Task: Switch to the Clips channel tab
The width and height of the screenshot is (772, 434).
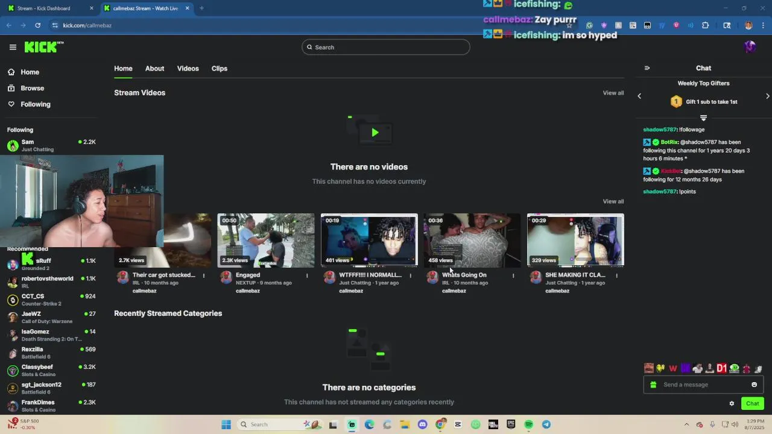Action: [x=220, y=68]
